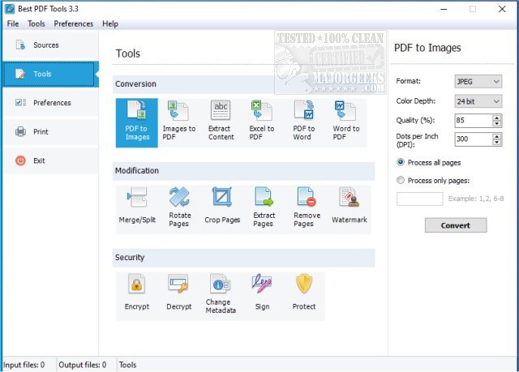
Task: Click the Security section header
Action: coord(243,258)
